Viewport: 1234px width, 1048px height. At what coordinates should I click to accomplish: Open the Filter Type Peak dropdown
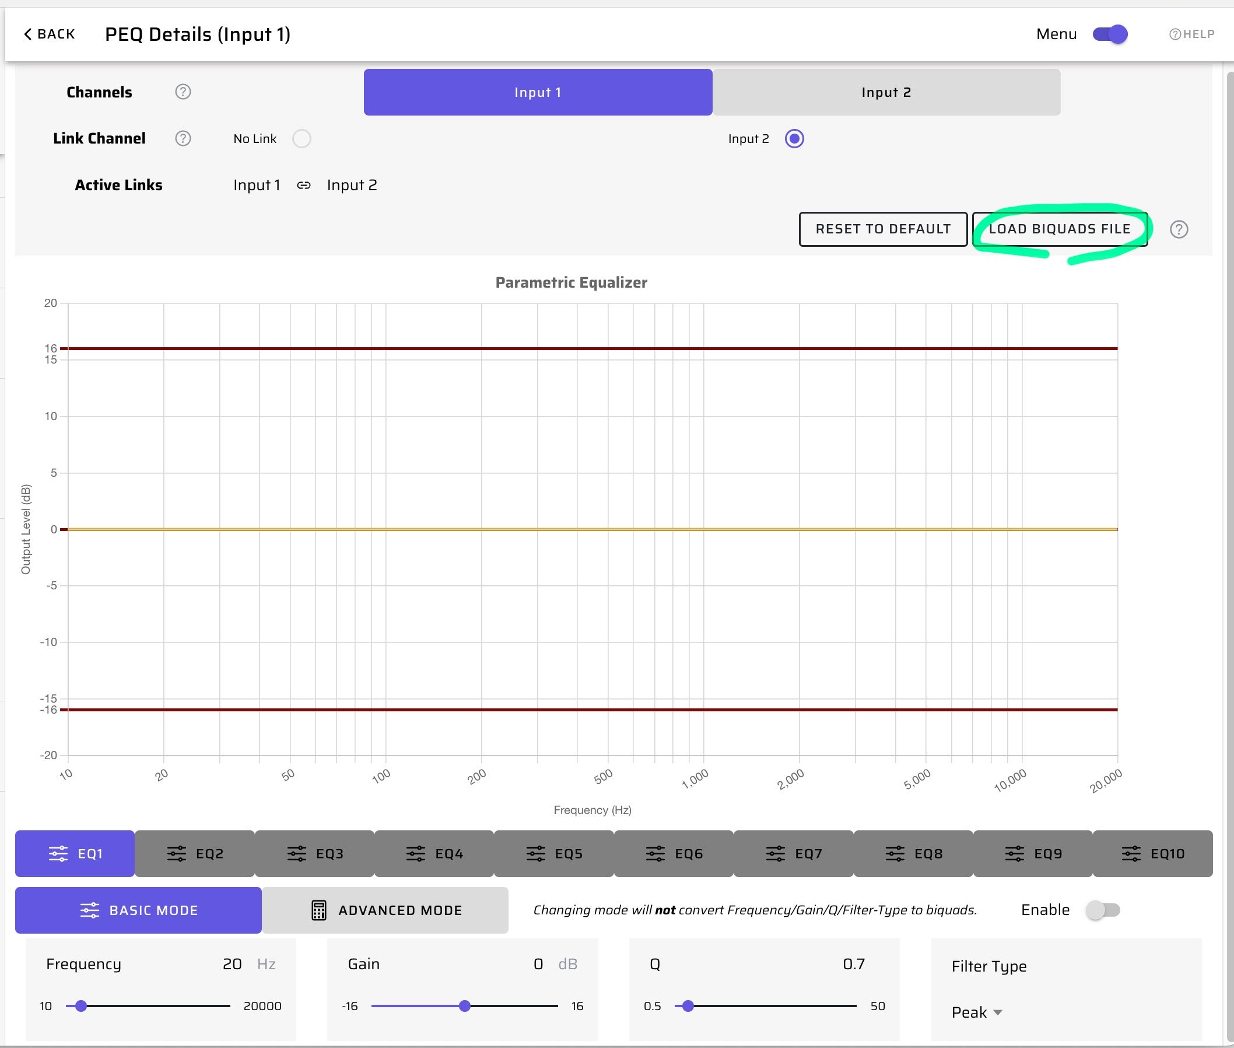point(977,1012)
